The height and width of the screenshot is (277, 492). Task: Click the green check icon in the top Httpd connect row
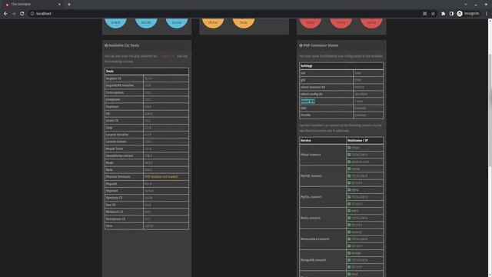(x=349, y=148)
